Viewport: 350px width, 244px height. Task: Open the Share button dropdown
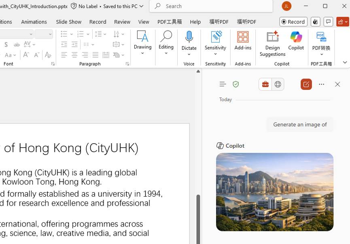click(346, 22)
